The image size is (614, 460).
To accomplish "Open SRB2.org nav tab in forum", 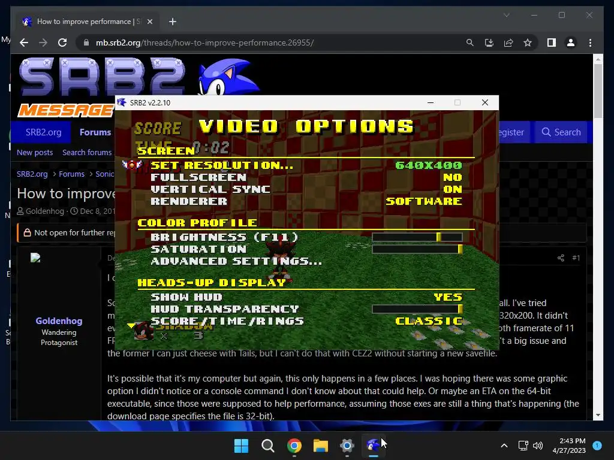I will coord(43,132).
